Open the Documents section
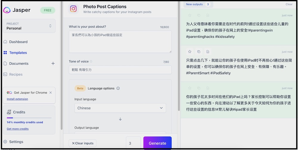The width and height of the screenshot is (298, 150). point(19,64)
